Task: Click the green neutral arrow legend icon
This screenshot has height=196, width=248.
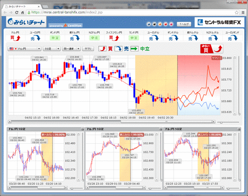Action: [134, 48]
